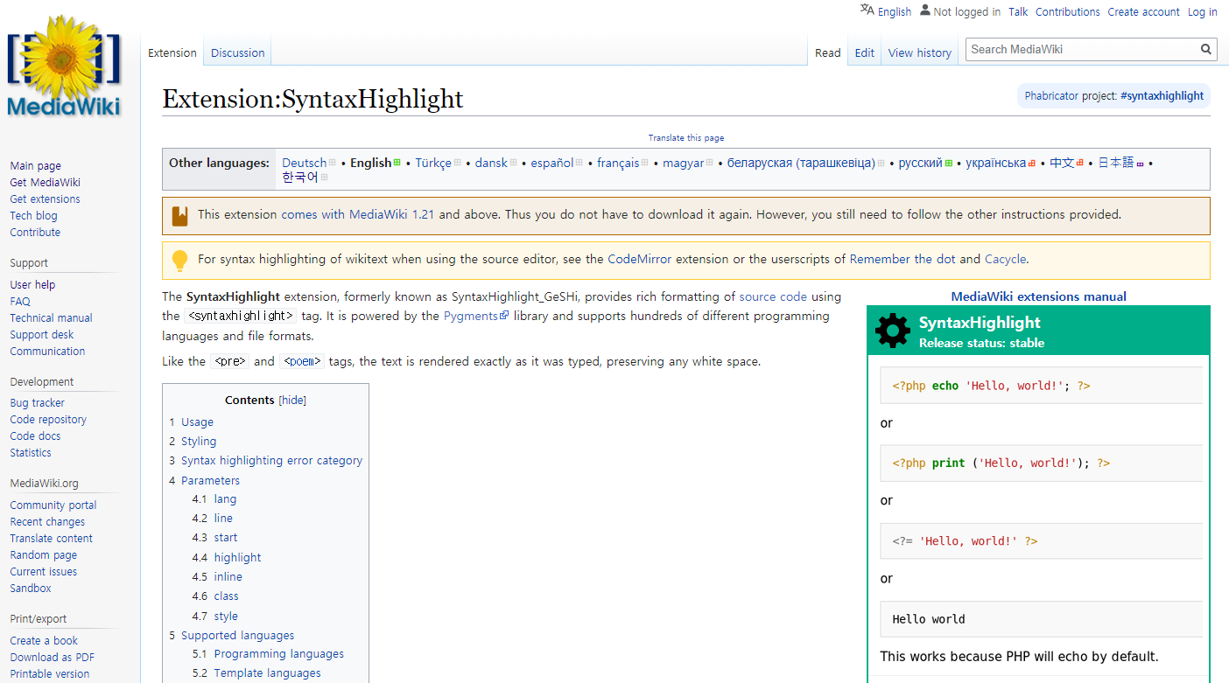Click Create account
1229x683 pixels.
click(x=1144, y=11)
